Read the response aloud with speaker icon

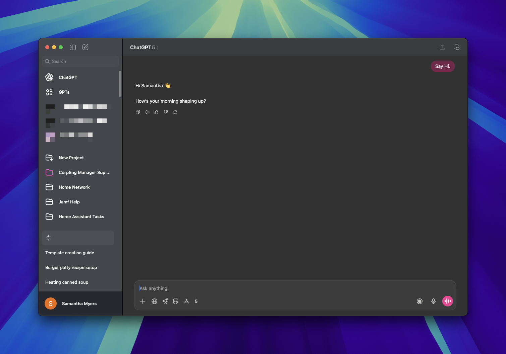point(147,112)
